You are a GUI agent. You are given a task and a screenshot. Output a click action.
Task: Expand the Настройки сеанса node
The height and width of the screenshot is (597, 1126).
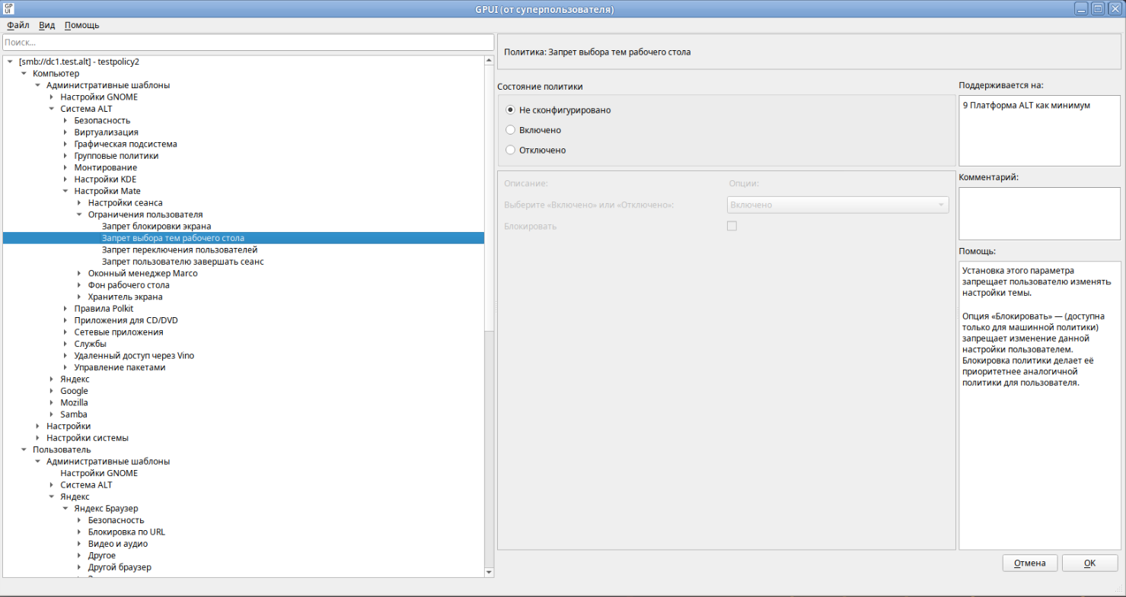[x=79, y=203]
